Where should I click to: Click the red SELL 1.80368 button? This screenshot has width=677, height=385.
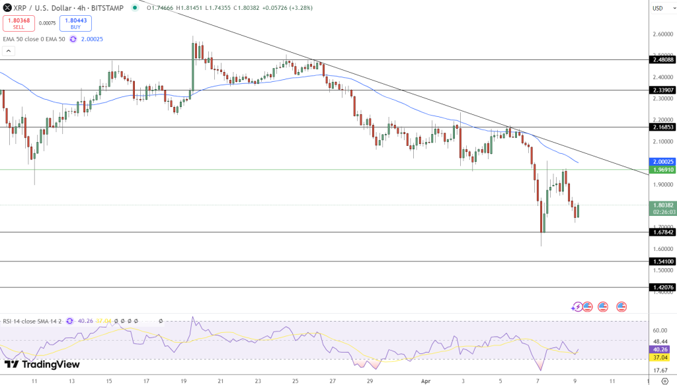19,23
